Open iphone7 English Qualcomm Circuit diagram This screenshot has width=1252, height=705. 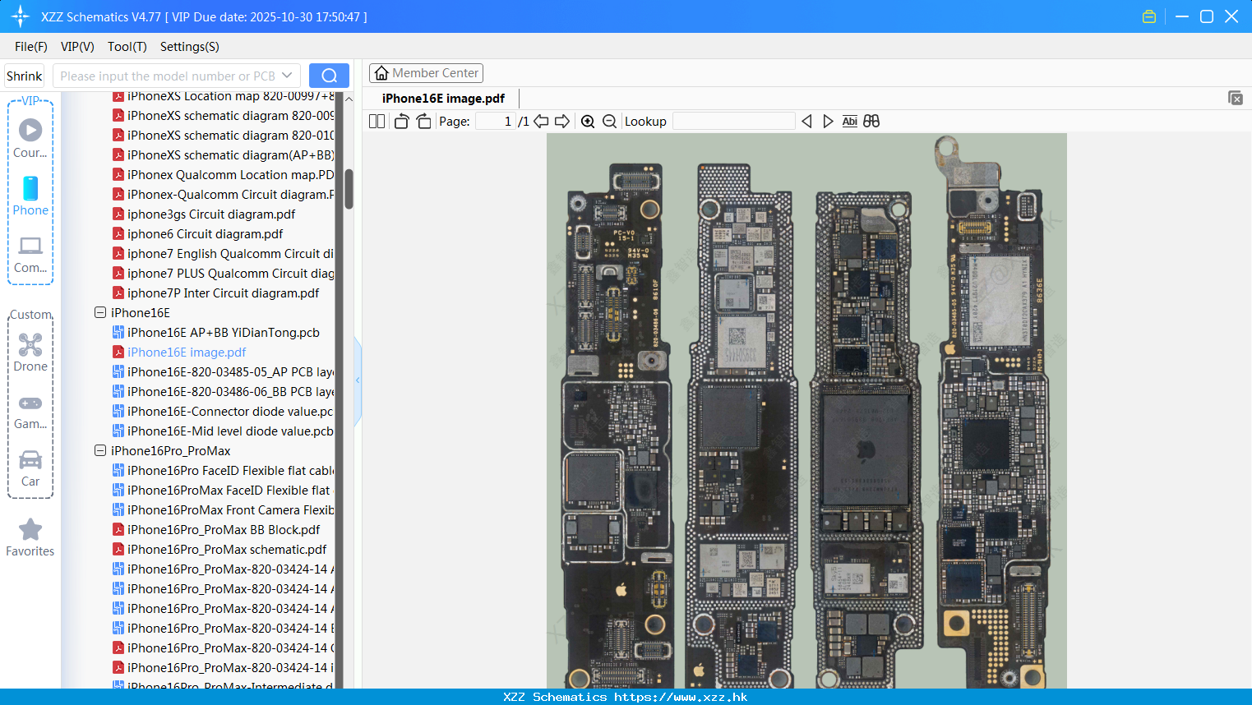click(x=223, y=254)
